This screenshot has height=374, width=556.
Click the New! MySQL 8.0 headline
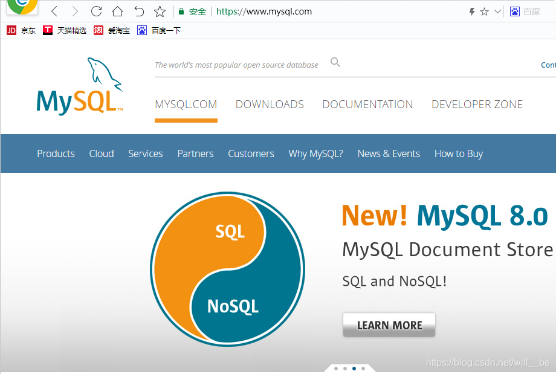pos(445,215)
